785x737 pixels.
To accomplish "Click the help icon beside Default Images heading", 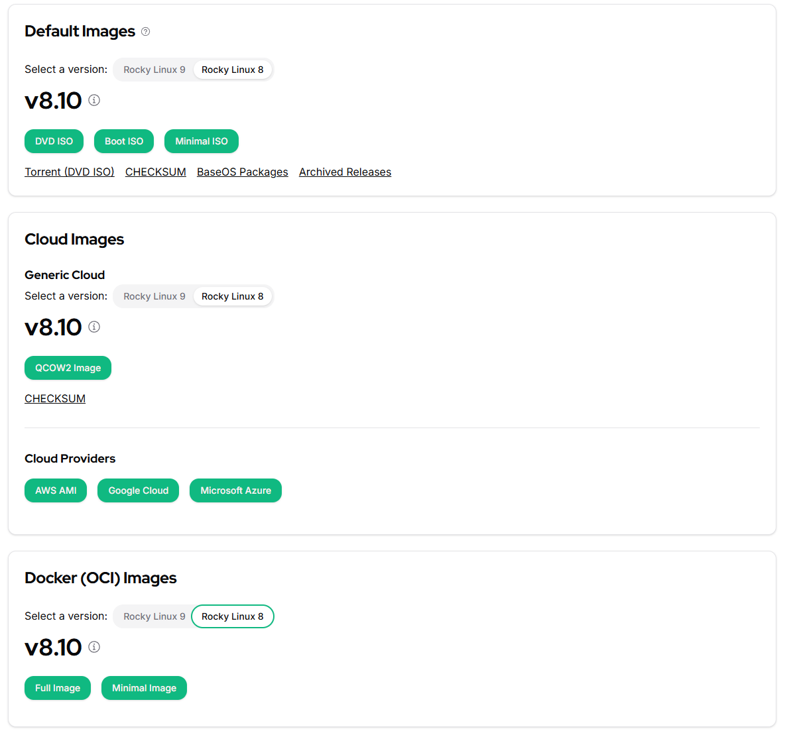I will [x=146, y=32].
